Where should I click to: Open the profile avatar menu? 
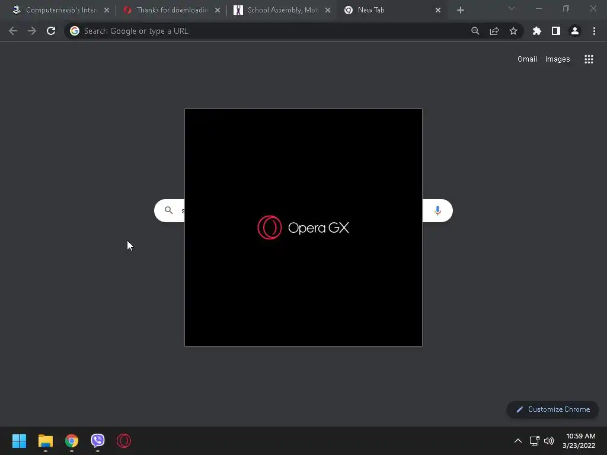(575, 31)
